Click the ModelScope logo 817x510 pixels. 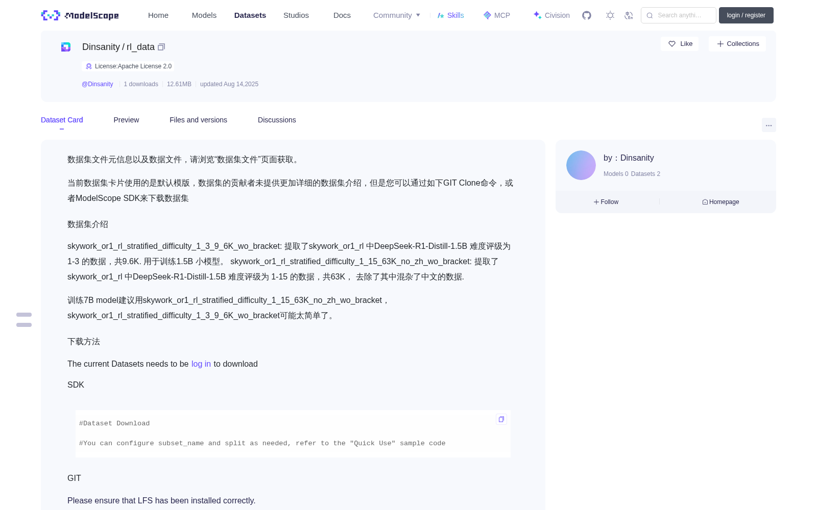pyautogui.click(x=80, y=15)
